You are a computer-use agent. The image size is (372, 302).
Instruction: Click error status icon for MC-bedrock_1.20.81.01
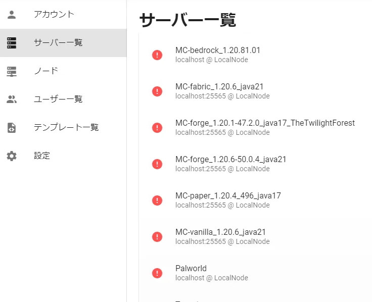[157, 55]
